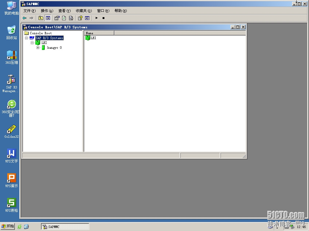Select 360压缩 desktop icon
309x231 pixels.
[12, 57]
